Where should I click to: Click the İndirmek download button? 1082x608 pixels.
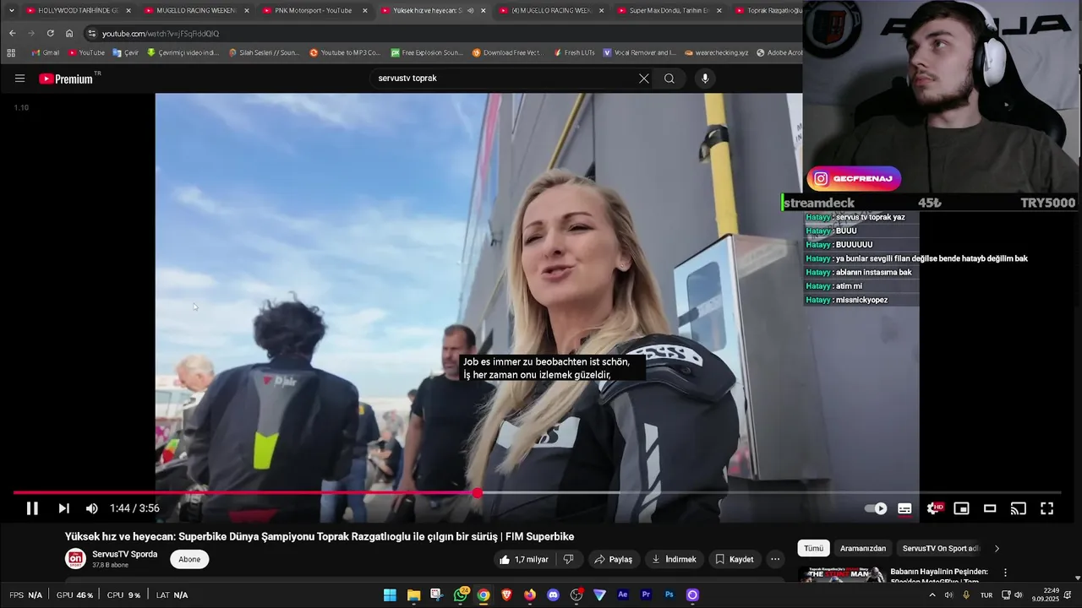[x=674, y=559]
